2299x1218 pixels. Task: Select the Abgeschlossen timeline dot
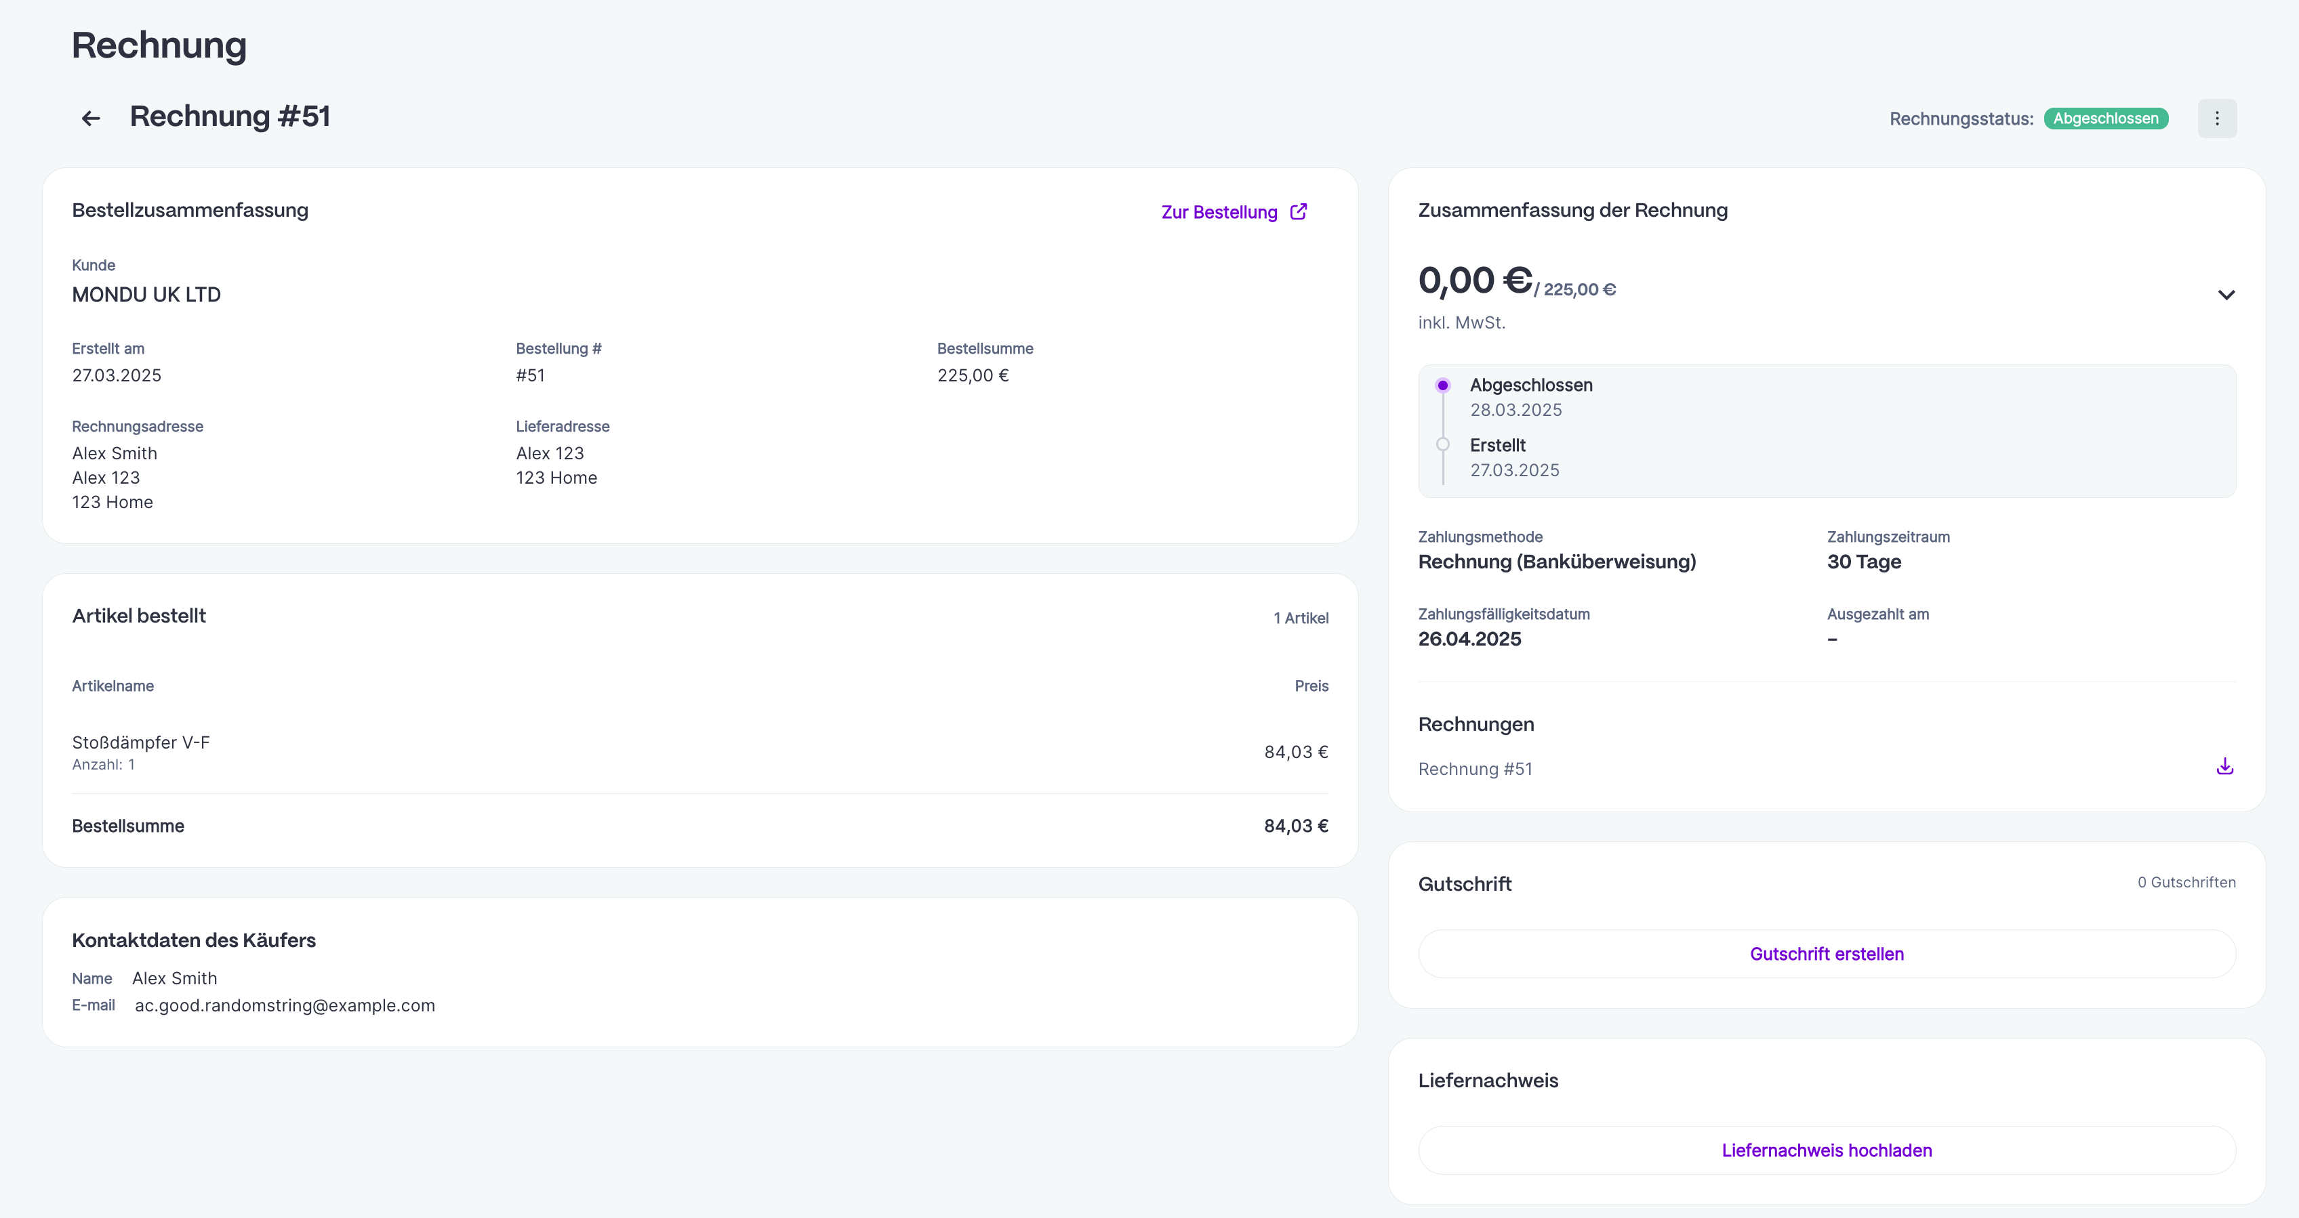[x=1442, y=385]
